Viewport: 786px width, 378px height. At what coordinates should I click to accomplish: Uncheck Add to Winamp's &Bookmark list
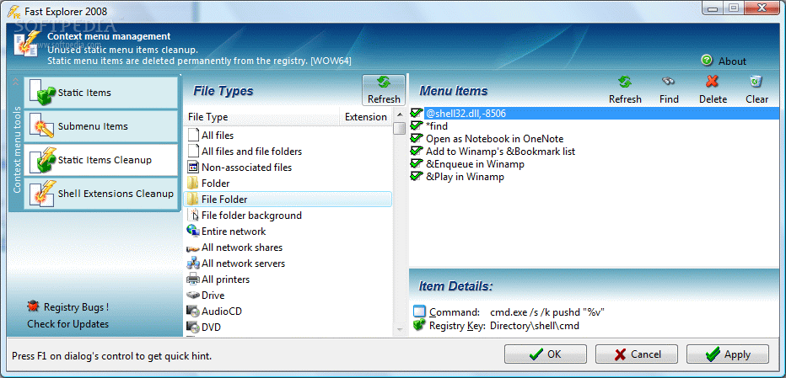[417, 150]
